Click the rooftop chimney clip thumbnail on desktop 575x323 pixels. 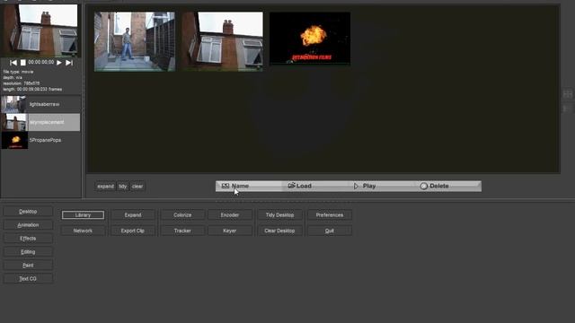[x=222, y=41]
